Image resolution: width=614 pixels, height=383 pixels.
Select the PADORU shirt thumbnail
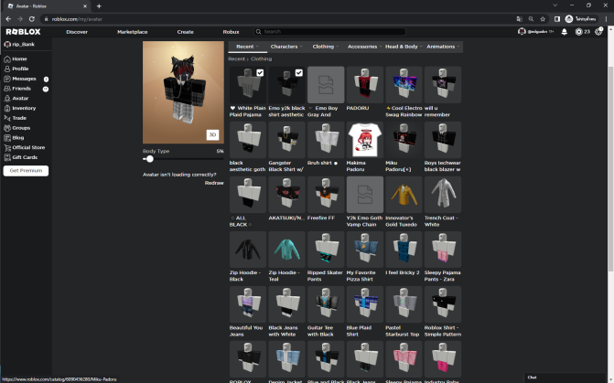pos(364,84)
